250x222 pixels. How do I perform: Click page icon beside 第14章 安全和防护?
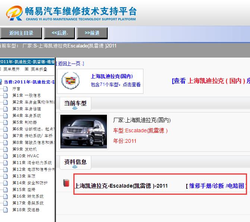tap(6, 183)
